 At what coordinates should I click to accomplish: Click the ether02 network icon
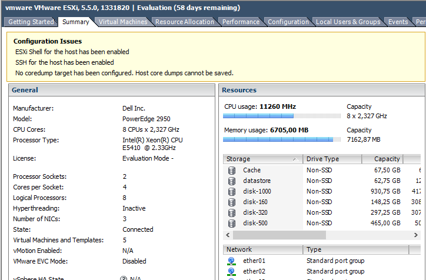(x=231, y=271)
